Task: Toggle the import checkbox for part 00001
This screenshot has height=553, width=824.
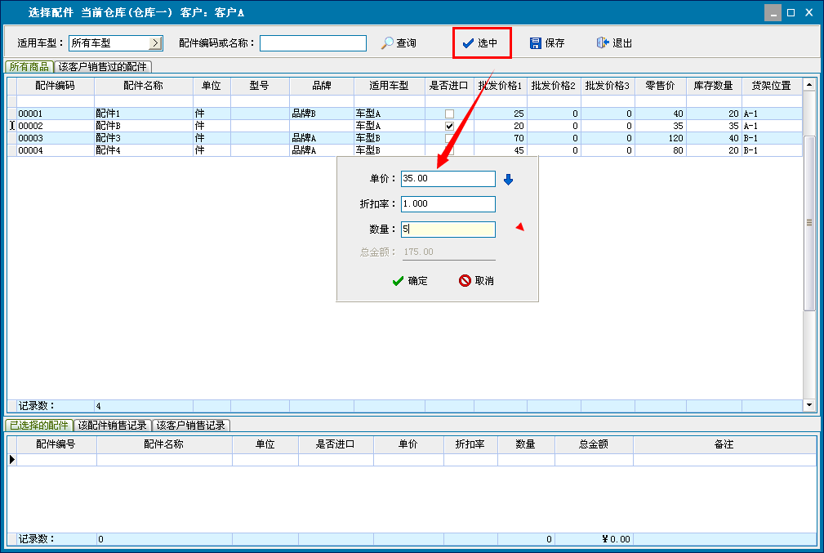Action: 449,114
